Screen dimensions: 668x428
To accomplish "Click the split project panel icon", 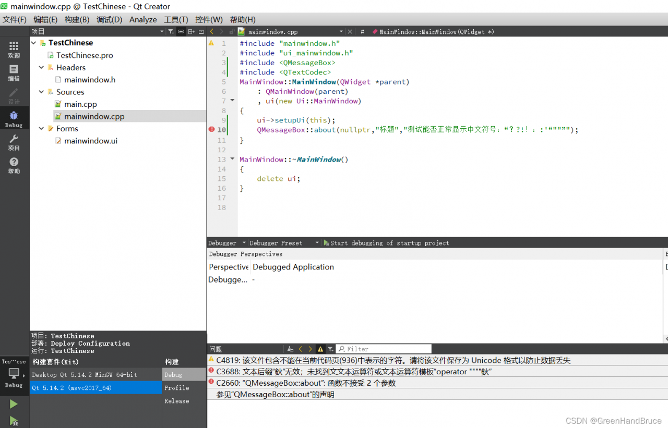I will click(192, 32).
